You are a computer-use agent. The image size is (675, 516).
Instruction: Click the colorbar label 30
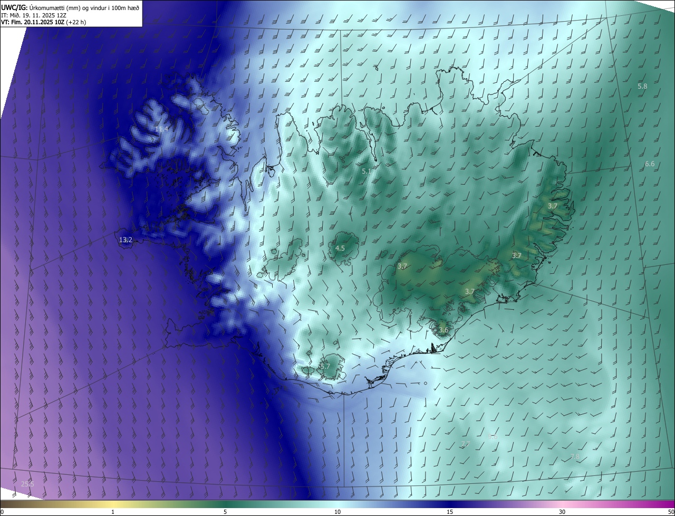[x=562, y=512]
